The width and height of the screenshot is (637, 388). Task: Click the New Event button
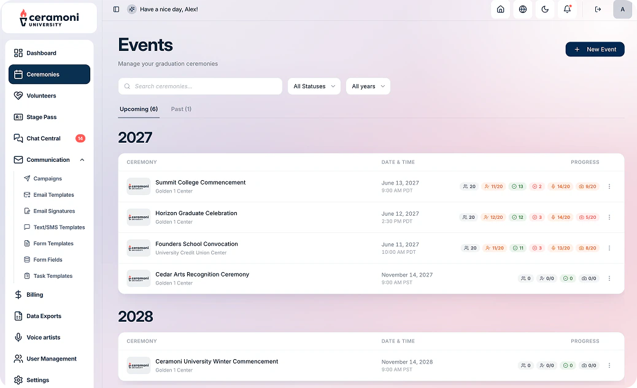[x=595, y=49]
